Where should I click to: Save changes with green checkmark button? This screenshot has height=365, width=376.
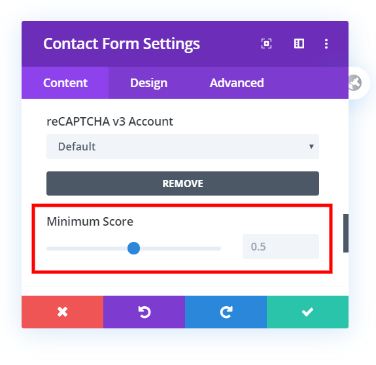pos(307,312)
